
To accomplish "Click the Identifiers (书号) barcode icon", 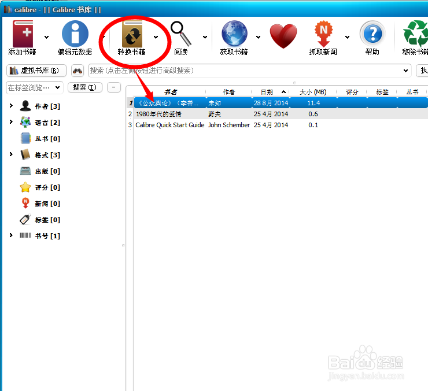I will pyautogui.click(x=25, y=235).
